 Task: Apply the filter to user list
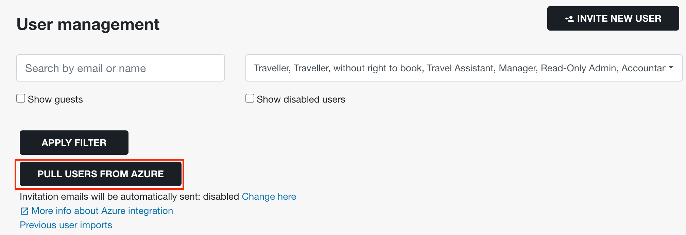tap(74, 143)
